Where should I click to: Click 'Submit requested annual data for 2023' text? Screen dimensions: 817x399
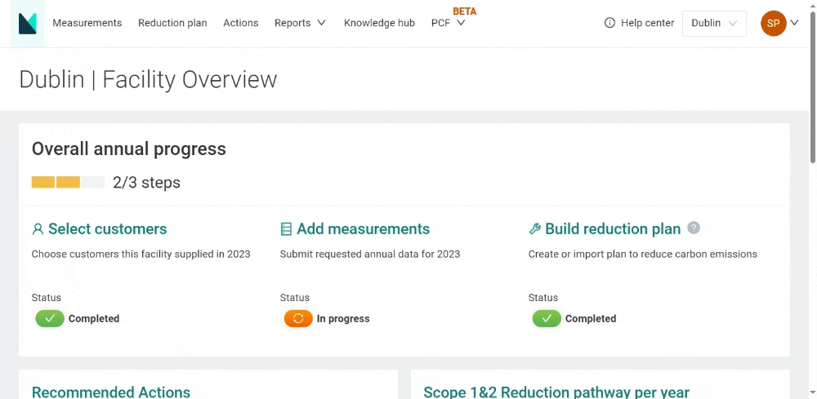(370, 255)
